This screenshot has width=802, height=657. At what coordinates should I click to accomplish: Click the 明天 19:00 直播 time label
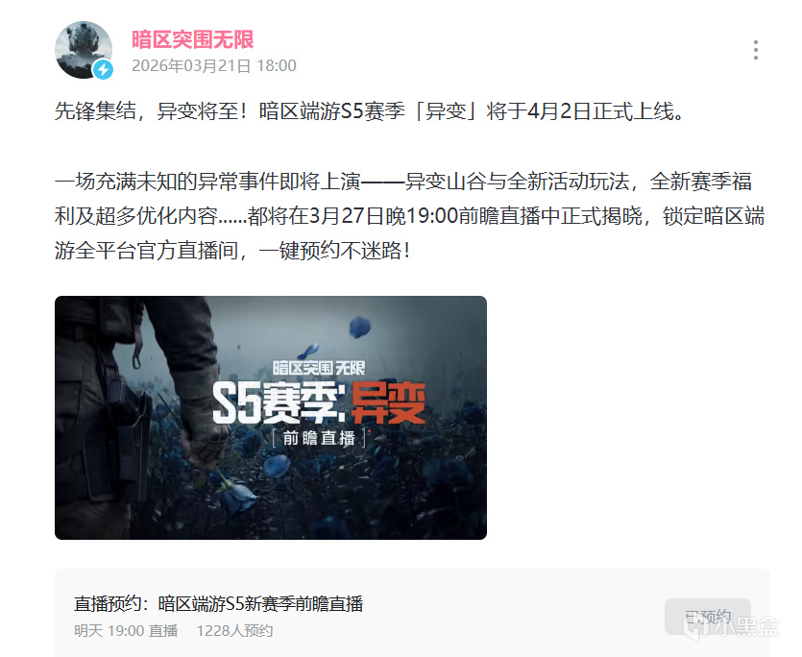tap(126, 631)
